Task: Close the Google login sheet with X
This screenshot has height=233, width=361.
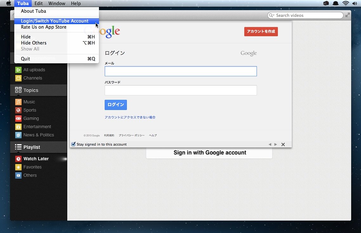Action: pos(283,144)
